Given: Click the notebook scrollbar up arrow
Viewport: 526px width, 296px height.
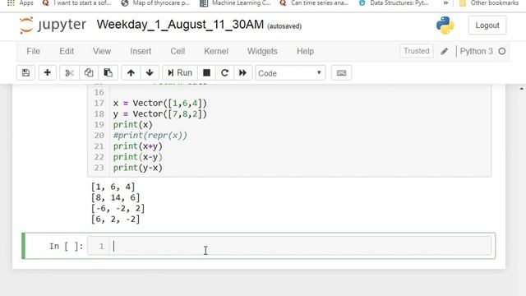Looking at the screenshot, I should click(521, 89).
